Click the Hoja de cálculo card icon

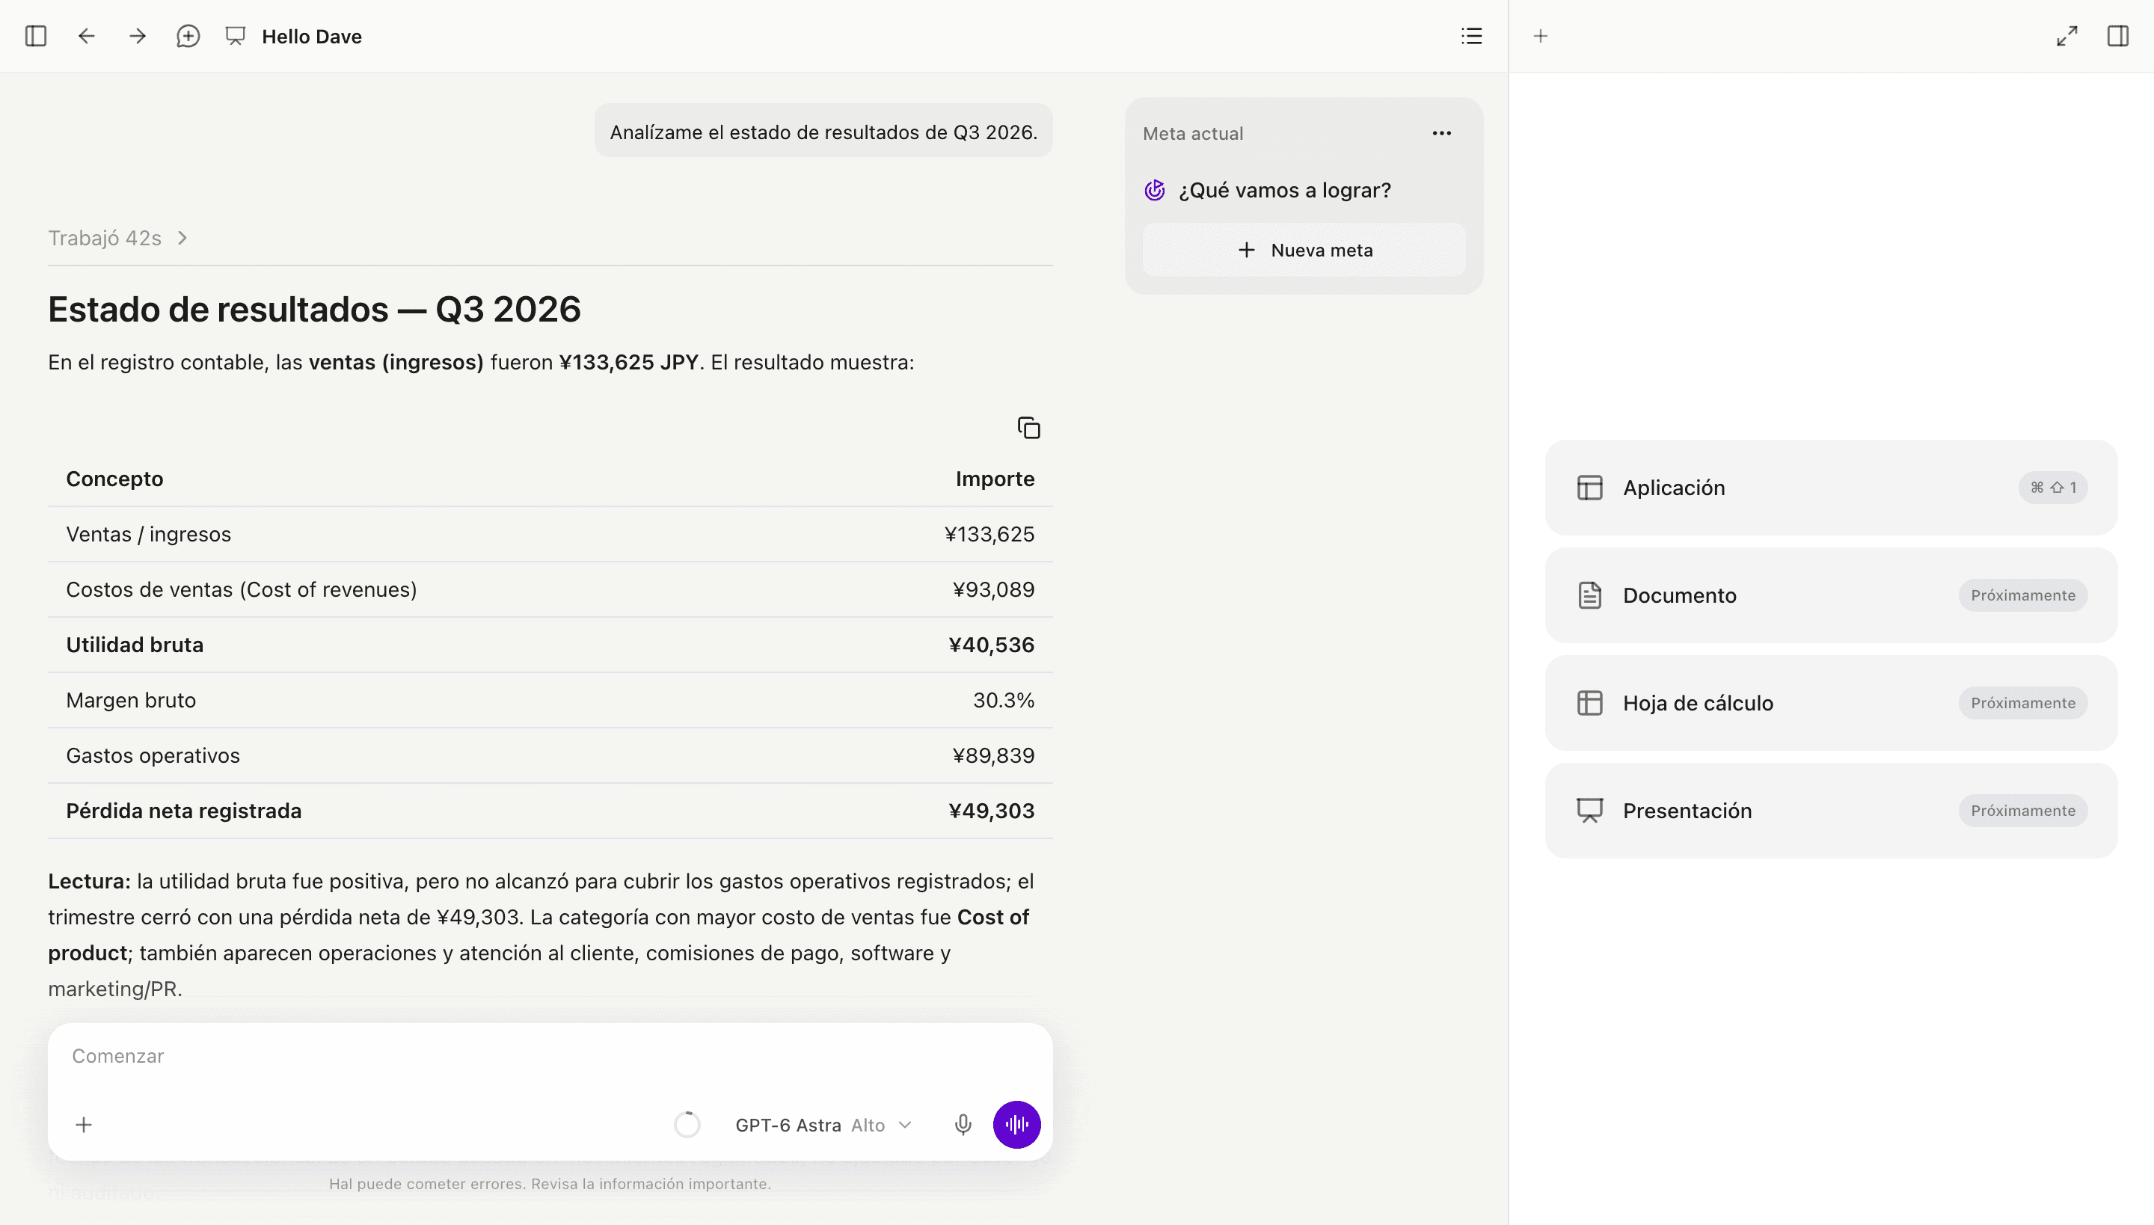[x=1589, y=703]
